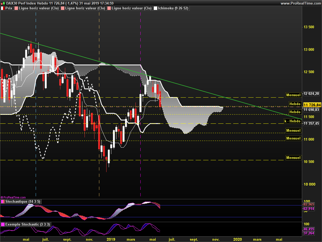Click the magenta Stochastique (14 3 5) swatch
Screen dimensions: 322x242
point(3,201)
